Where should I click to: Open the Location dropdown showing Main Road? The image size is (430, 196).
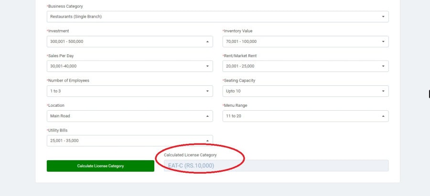coord(129,116)
